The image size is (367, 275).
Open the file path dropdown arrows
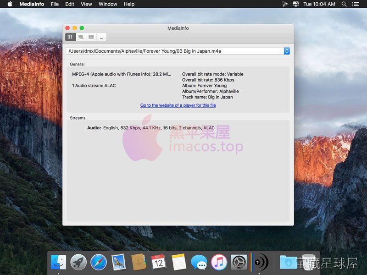point(287,51)
